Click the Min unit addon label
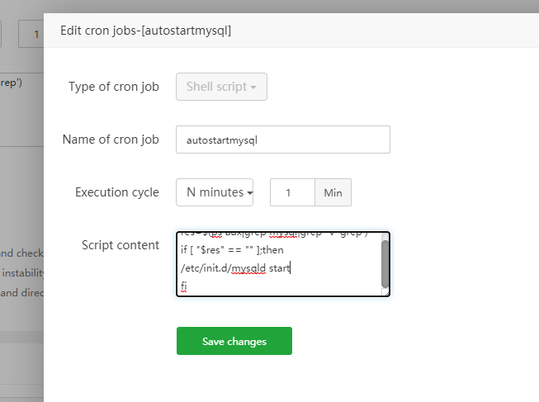Screen dimensions: 539x402 coord(333,192)
